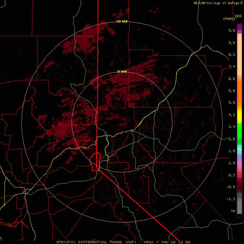
Task: Pick the purple segment of the color bar
Action: pos(239,27)
